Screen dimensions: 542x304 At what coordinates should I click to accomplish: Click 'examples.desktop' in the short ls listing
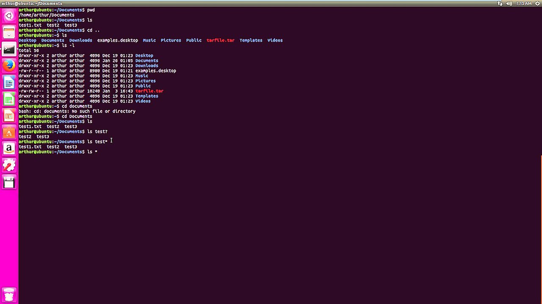point(117,40)
